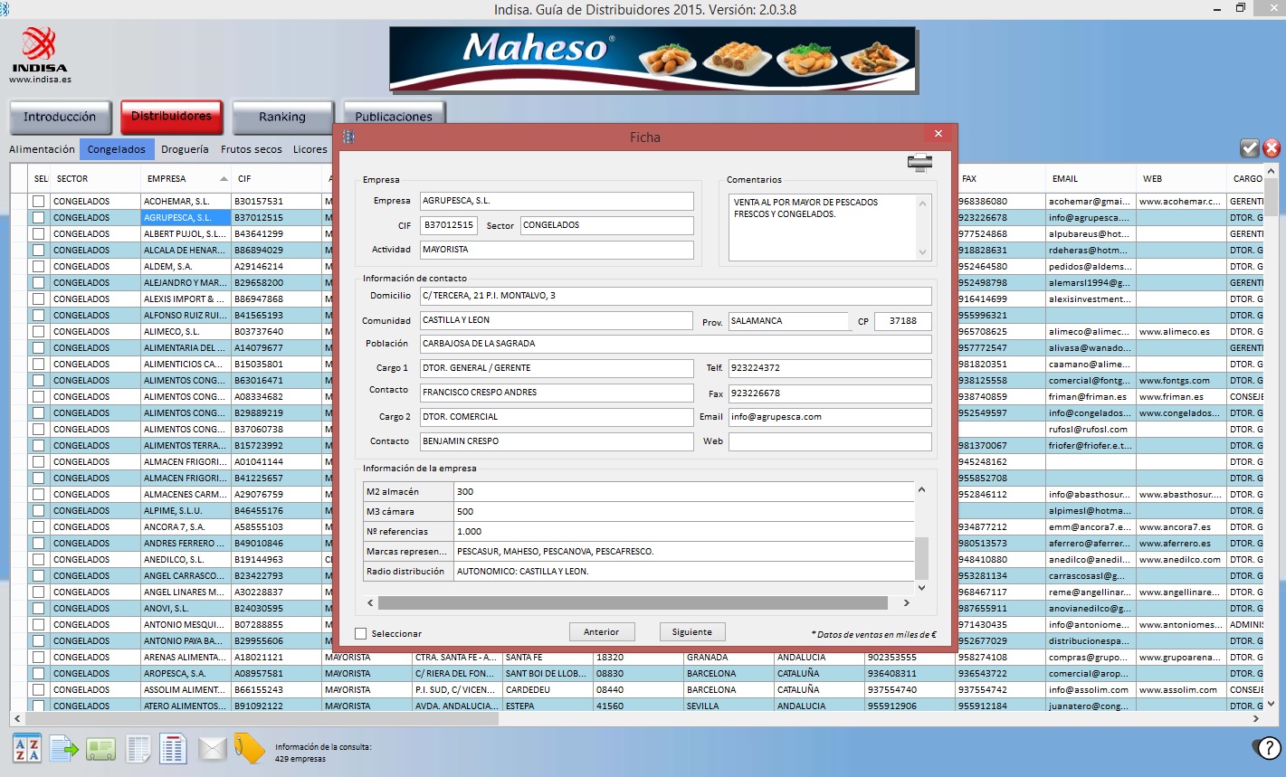
Task: Click left arrow of Ficha horizontal scrollbar
Action: [x=370, y=602]
